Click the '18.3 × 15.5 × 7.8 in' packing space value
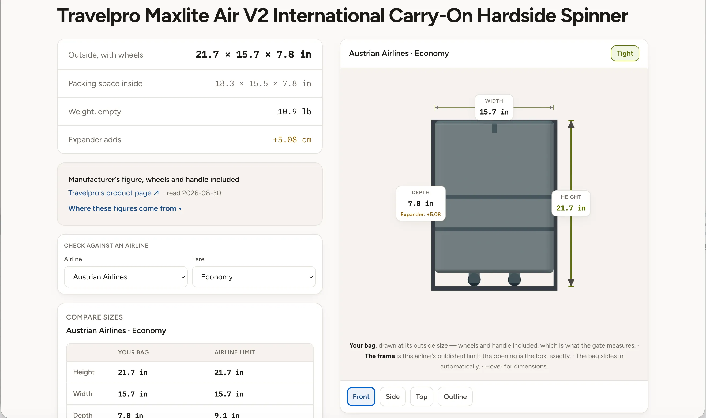 (x=263, y=84)
